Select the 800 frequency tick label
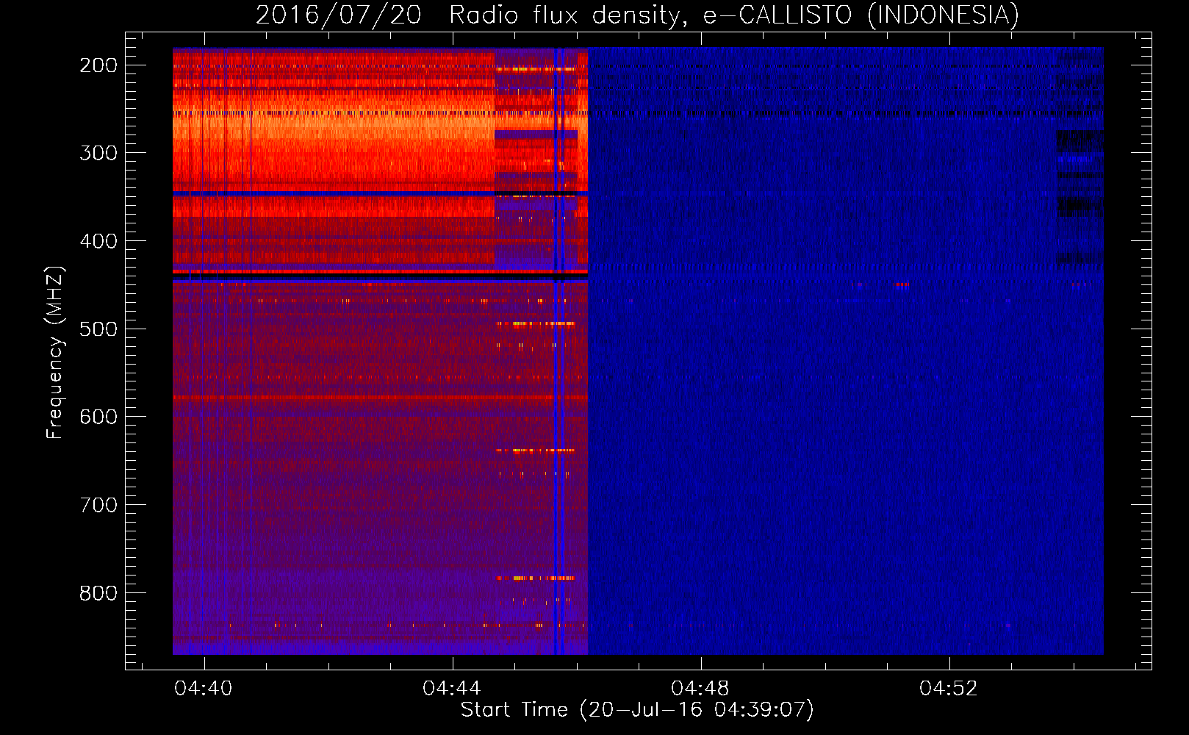The width and height of the screenshot is (1189, 735). [x=98, y=593]
